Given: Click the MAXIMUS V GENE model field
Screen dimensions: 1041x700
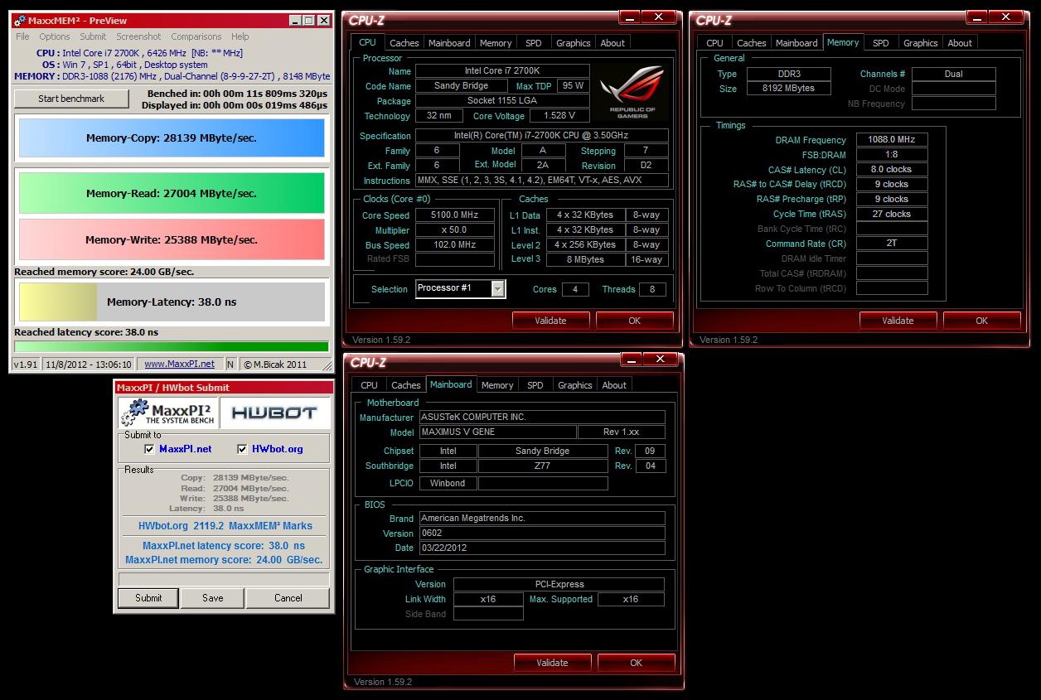Looking at the screenshot, I should tap(497, 432).
